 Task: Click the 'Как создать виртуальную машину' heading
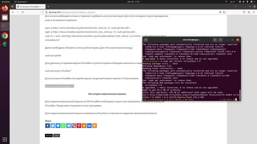[107, 94]
